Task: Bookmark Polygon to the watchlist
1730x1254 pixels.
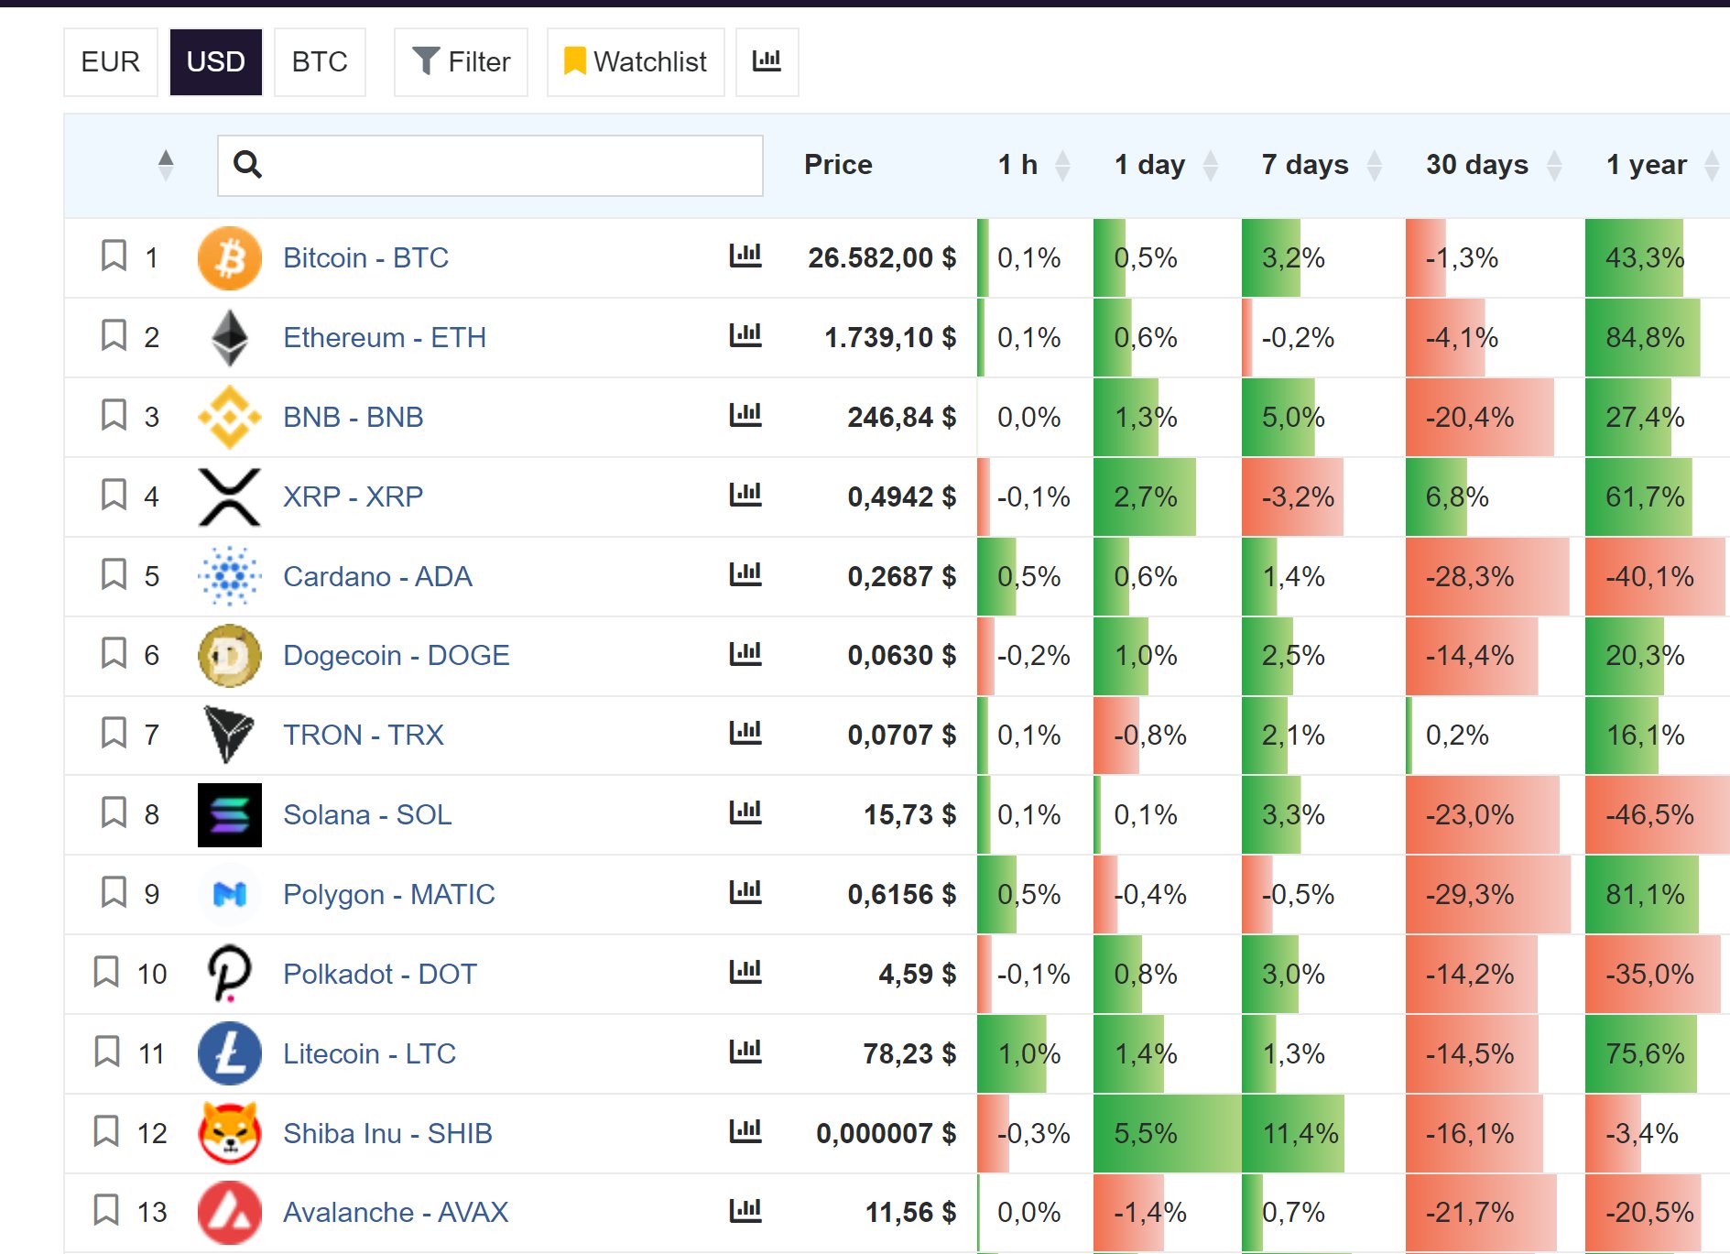Action: pos(114,892)
